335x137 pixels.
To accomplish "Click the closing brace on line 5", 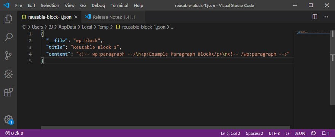I will pyautogui.click(x=42, y=61).
